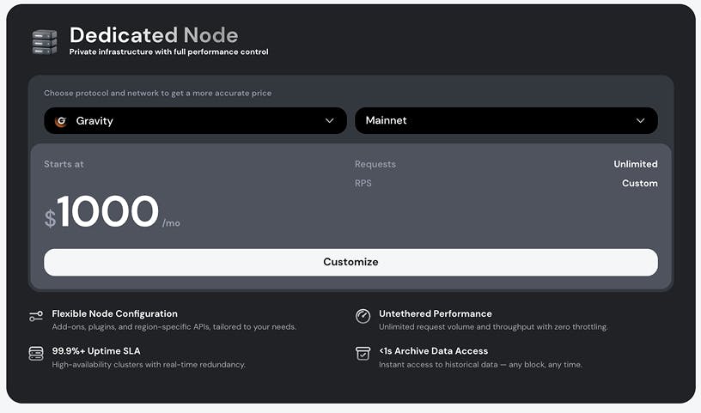
Task: Open the Gravity protocol dropdown
Action: [195, 121]
